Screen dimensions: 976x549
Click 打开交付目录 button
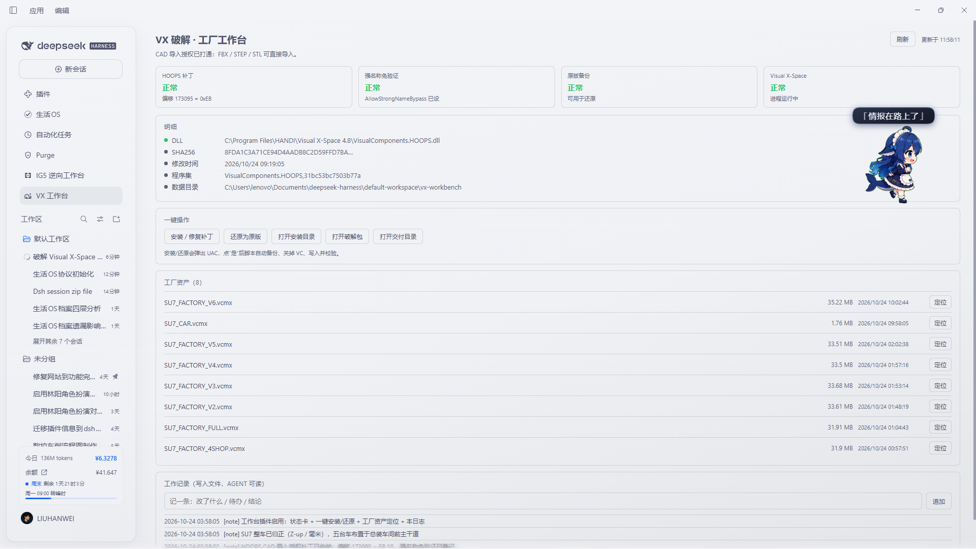(398, 236)
